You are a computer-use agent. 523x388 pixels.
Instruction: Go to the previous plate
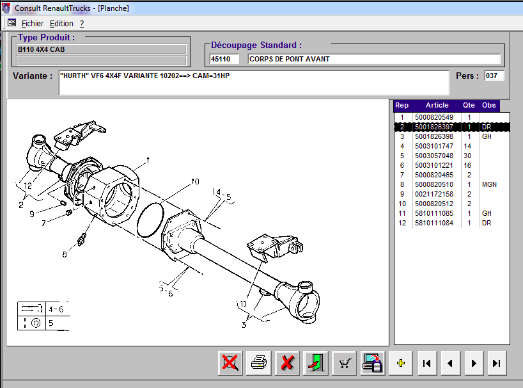click(x=449, y=363)
